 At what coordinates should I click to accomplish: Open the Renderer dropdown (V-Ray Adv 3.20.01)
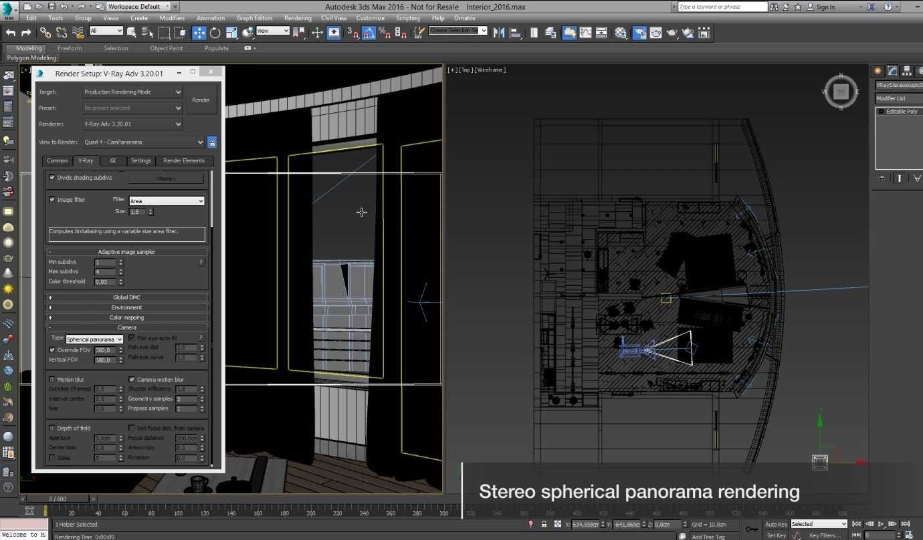[132, 124]
